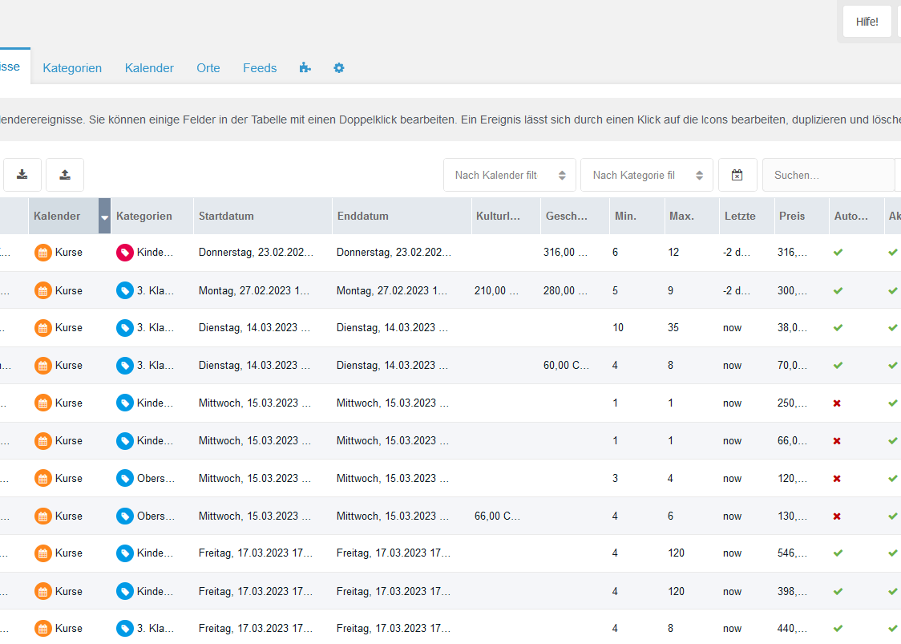Click blue tag icon in 70,0 price row
This screenshot has height=644, width=901.
(x=125, y=366)
